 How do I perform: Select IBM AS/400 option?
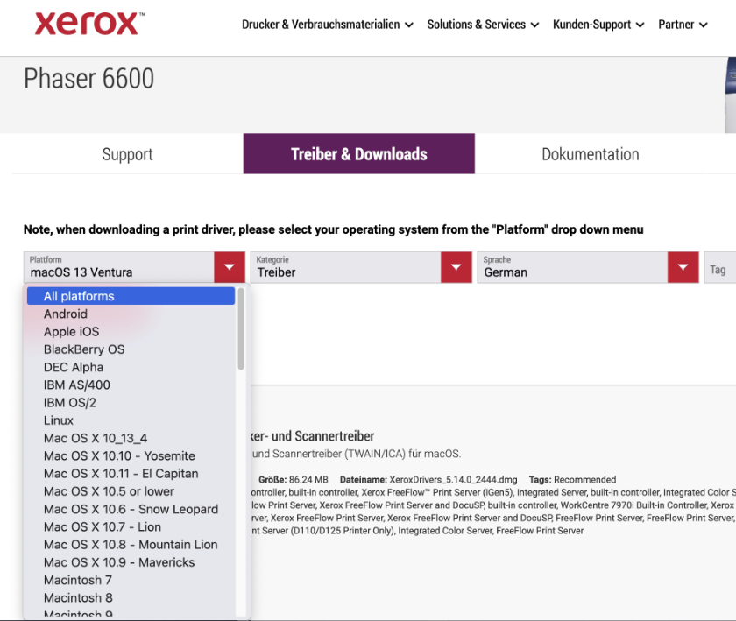131,385
